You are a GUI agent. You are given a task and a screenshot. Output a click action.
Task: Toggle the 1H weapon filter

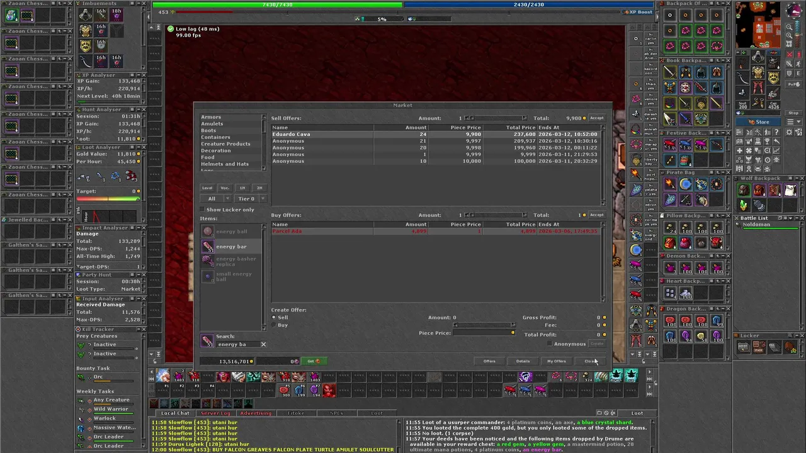pyautogui.click(x=242, y=188)
